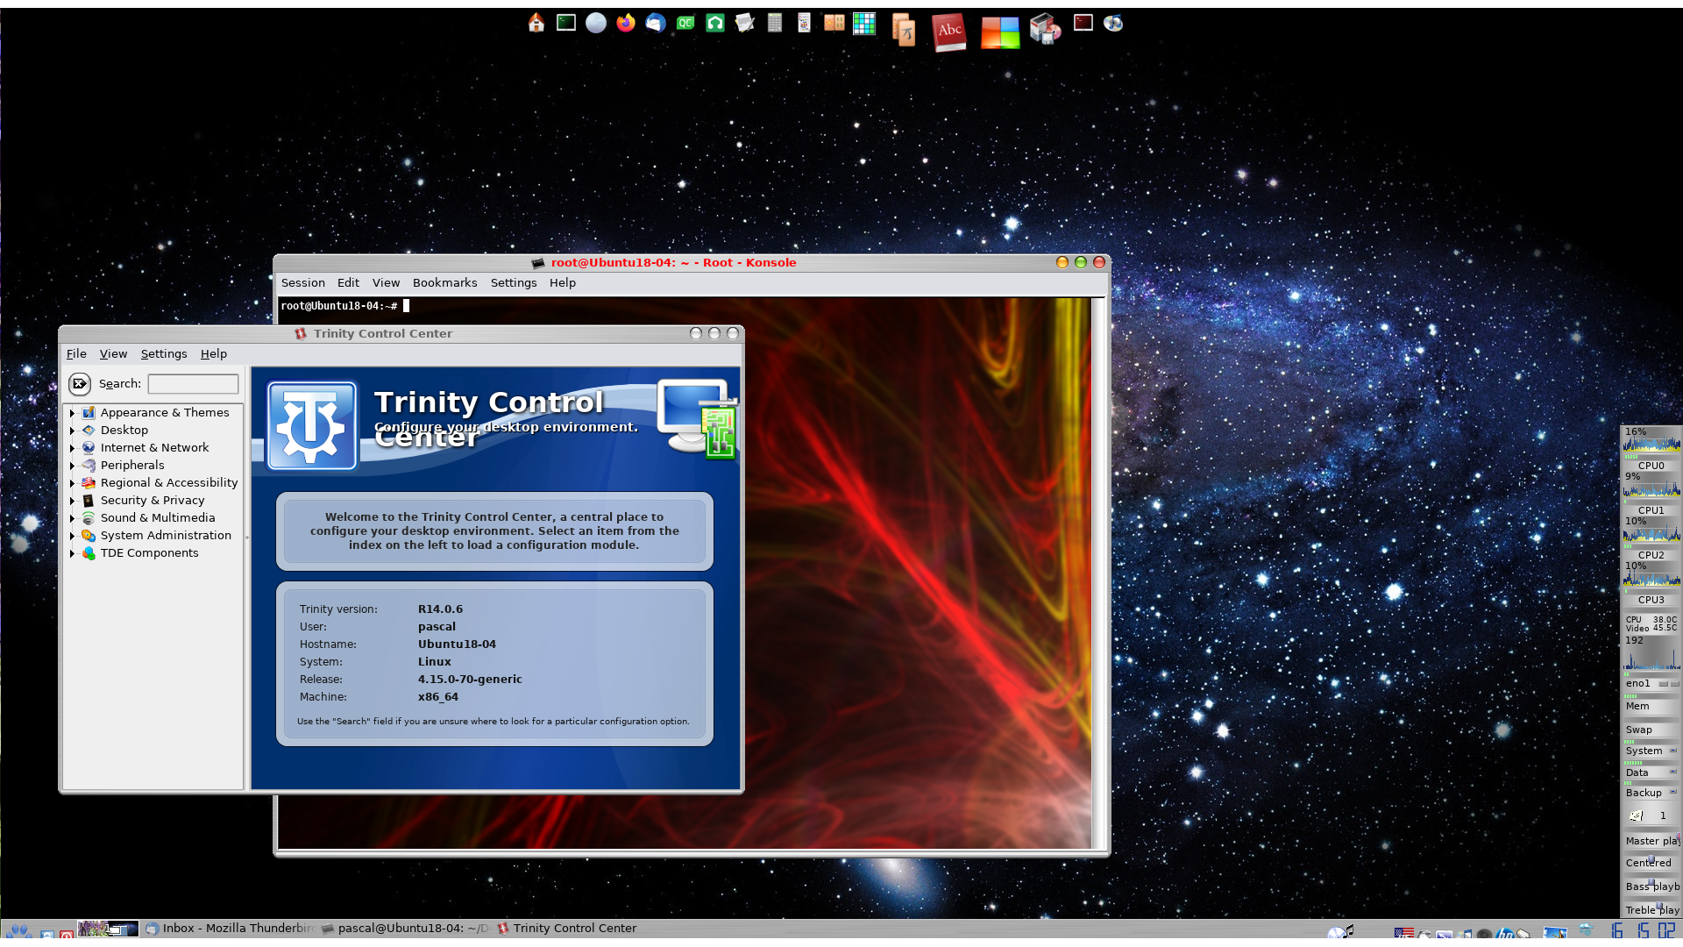
Task: Open the playing cards game icon
Action: tap(805, 23)
